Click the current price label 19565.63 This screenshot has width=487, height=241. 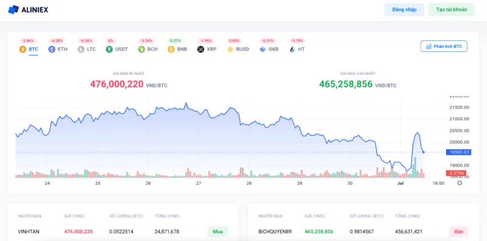pos(458,152)
